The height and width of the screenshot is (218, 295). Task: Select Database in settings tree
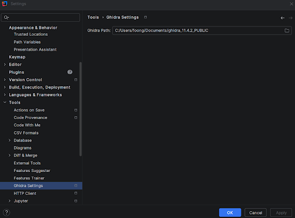(x=22, y=140)
